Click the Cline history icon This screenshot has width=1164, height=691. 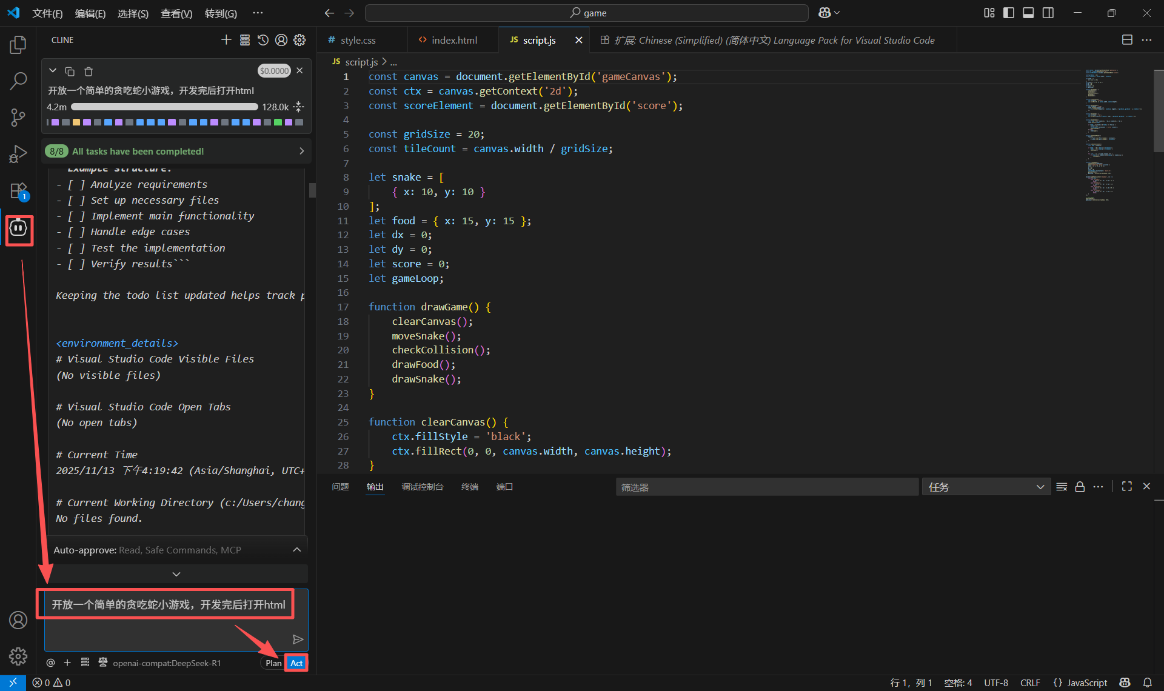[263, 40]
